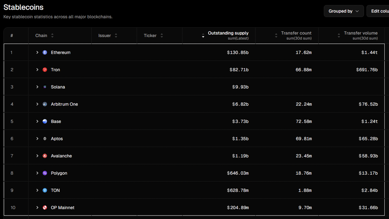Viewport: 389px width, 219px height.
Task: Click the 69.81m transfer count
Action: click(x=304, y=138)
